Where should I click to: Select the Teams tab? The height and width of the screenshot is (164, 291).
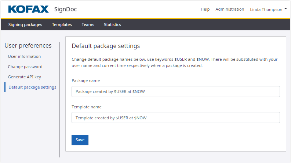point(88,25)
